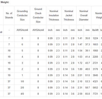Select the 5652 weight value cell

click(95, 88)
